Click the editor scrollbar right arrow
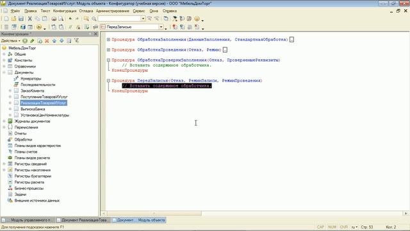The image size is (410, 231). 406,214
